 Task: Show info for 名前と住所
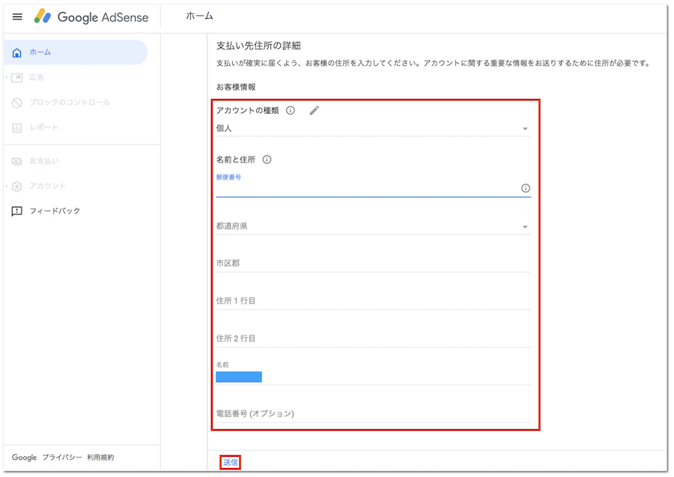267,159
